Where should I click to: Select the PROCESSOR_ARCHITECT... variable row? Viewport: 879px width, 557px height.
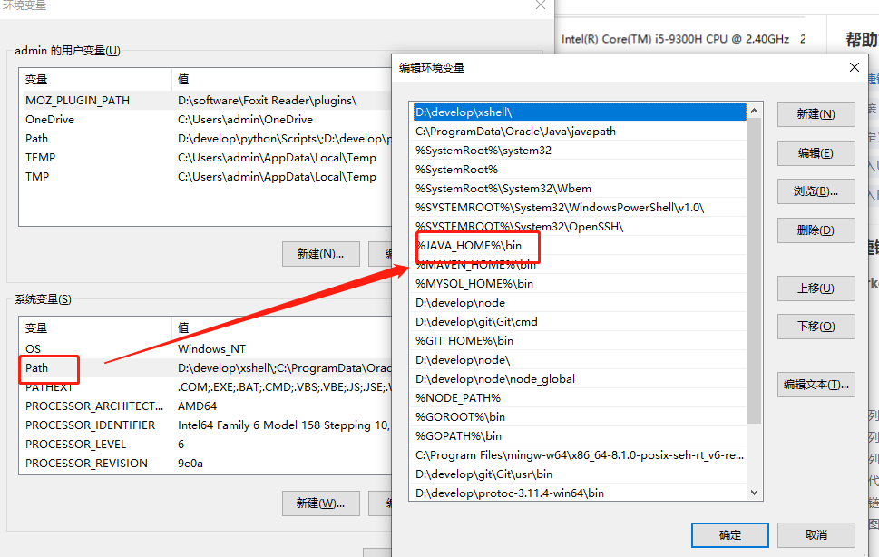205,406
